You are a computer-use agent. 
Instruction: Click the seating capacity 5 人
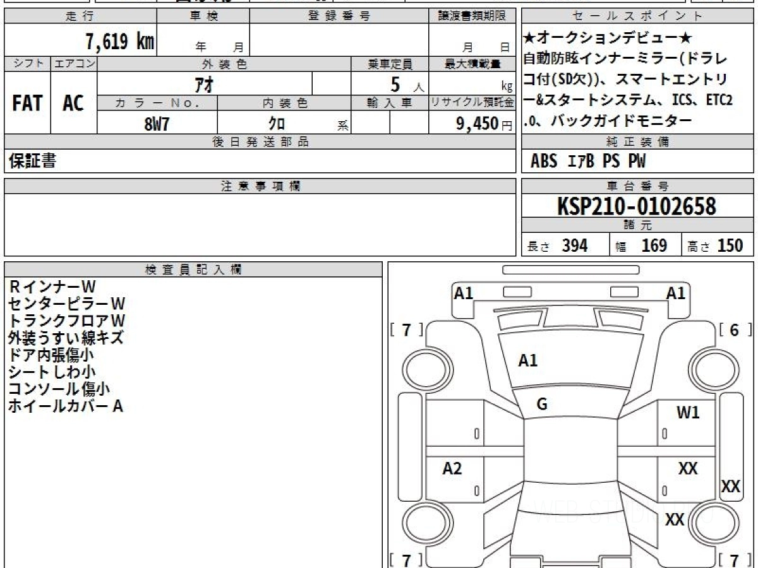[x=407, y=84]
